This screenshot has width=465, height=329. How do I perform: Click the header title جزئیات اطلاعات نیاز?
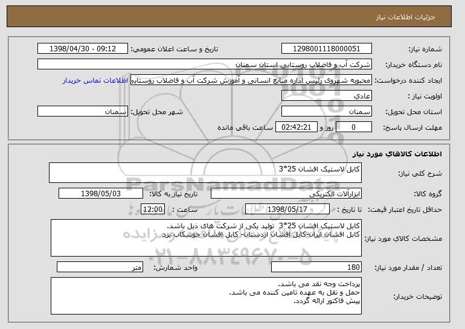click(405, 17)
